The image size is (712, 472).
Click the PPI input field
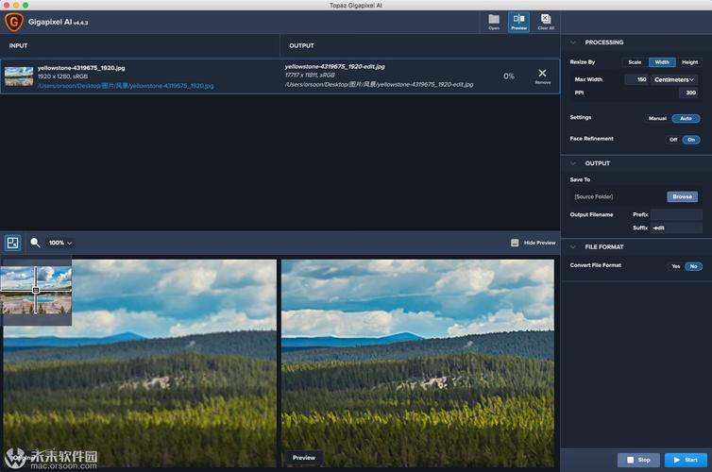pos(688,93)
